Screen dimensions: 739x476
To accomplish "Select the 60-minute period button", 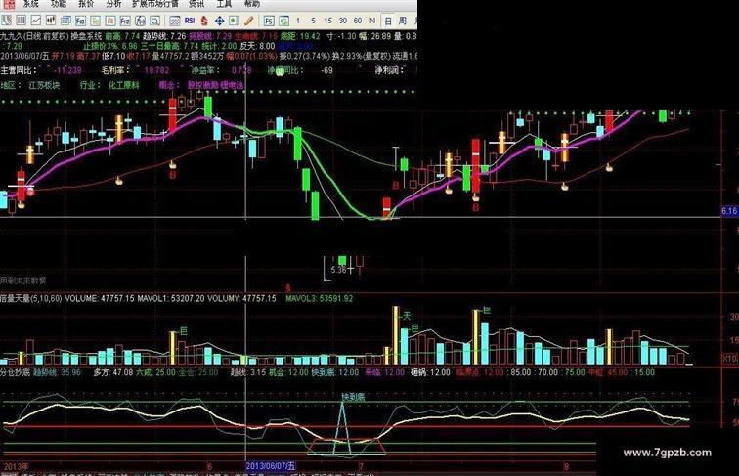I will point(358,21).
